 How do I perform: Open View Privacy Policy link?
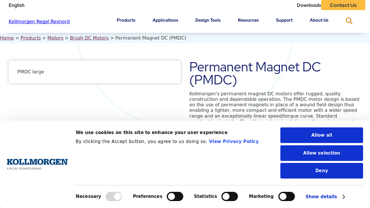(x=234, y=141)
